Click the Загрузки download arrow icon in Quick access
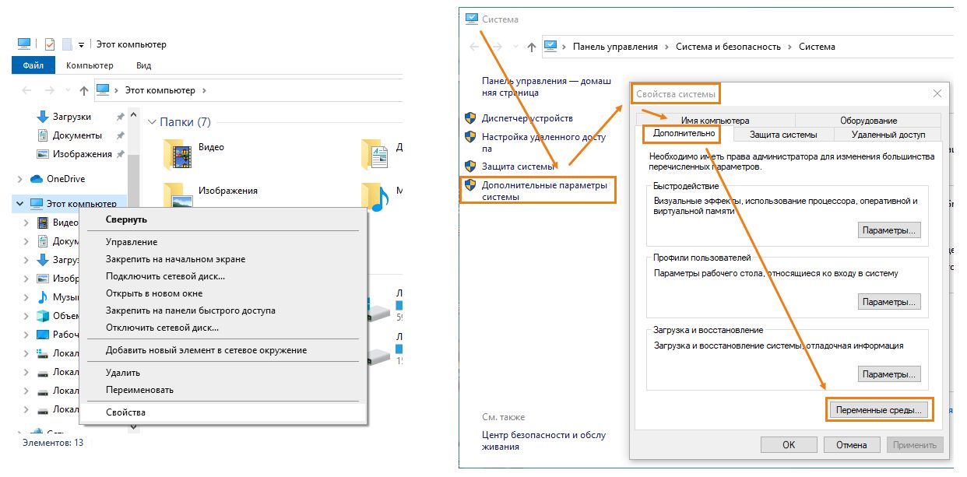 43,117
